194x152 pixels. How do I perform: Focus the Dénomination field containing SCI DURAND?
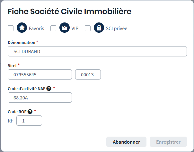point(97,51)
